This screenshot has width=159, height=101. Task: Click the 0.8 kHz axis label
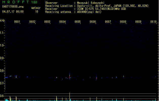[x=2, y=71]
